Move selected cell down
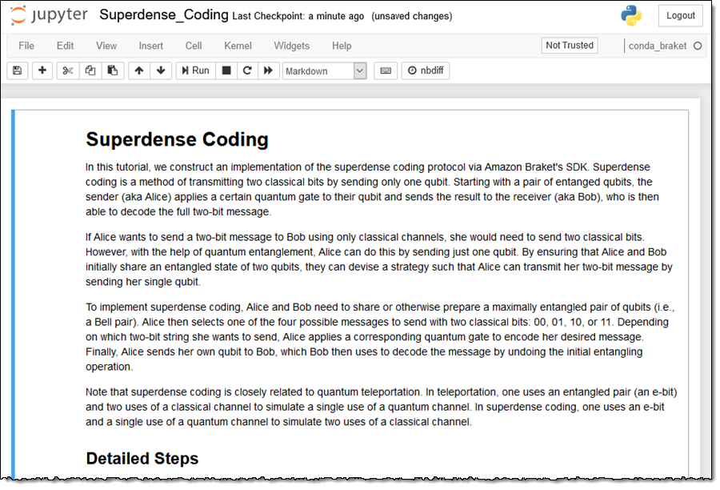This screenshot has width=720, height=490. [x=162, y=70]
